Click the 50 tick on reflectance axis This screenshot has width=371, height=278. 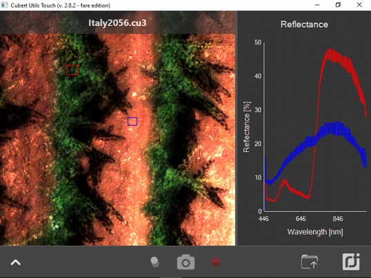(x=258, y=43)
